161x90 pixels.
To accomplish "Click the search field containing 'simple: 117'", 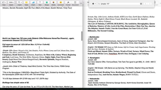I will coord(120,4).
